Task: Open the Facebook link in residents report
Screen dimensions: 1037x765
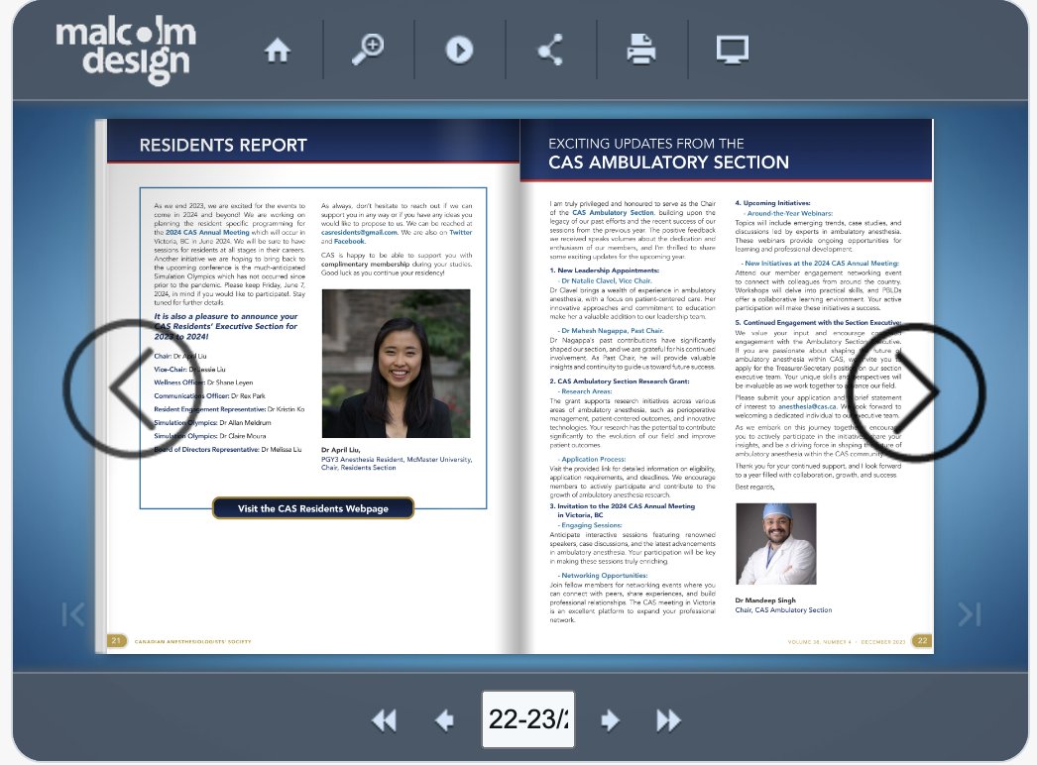Action: pyautogui.click(x=349, y=242)
